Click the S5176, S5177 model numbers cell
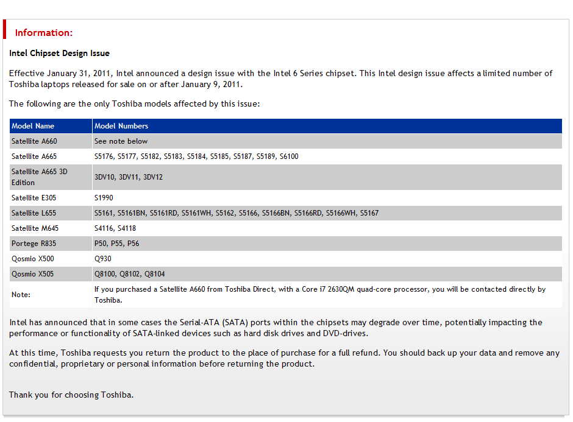This screenshot has height=422, width=573. coord(327,156)
